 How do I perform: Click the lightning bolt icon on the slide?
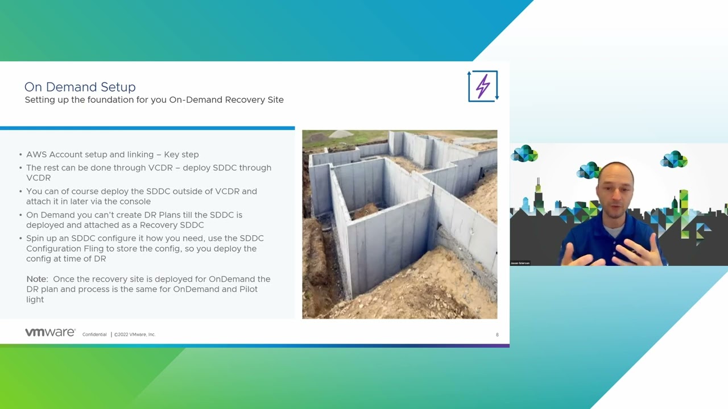[483, 86]
